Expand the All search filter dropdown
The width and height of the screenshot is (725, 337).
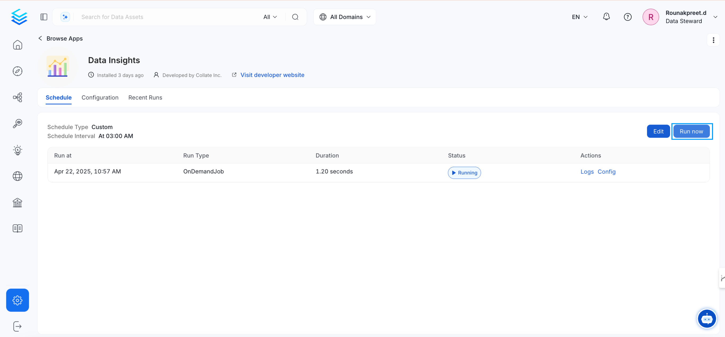(269, 17)
